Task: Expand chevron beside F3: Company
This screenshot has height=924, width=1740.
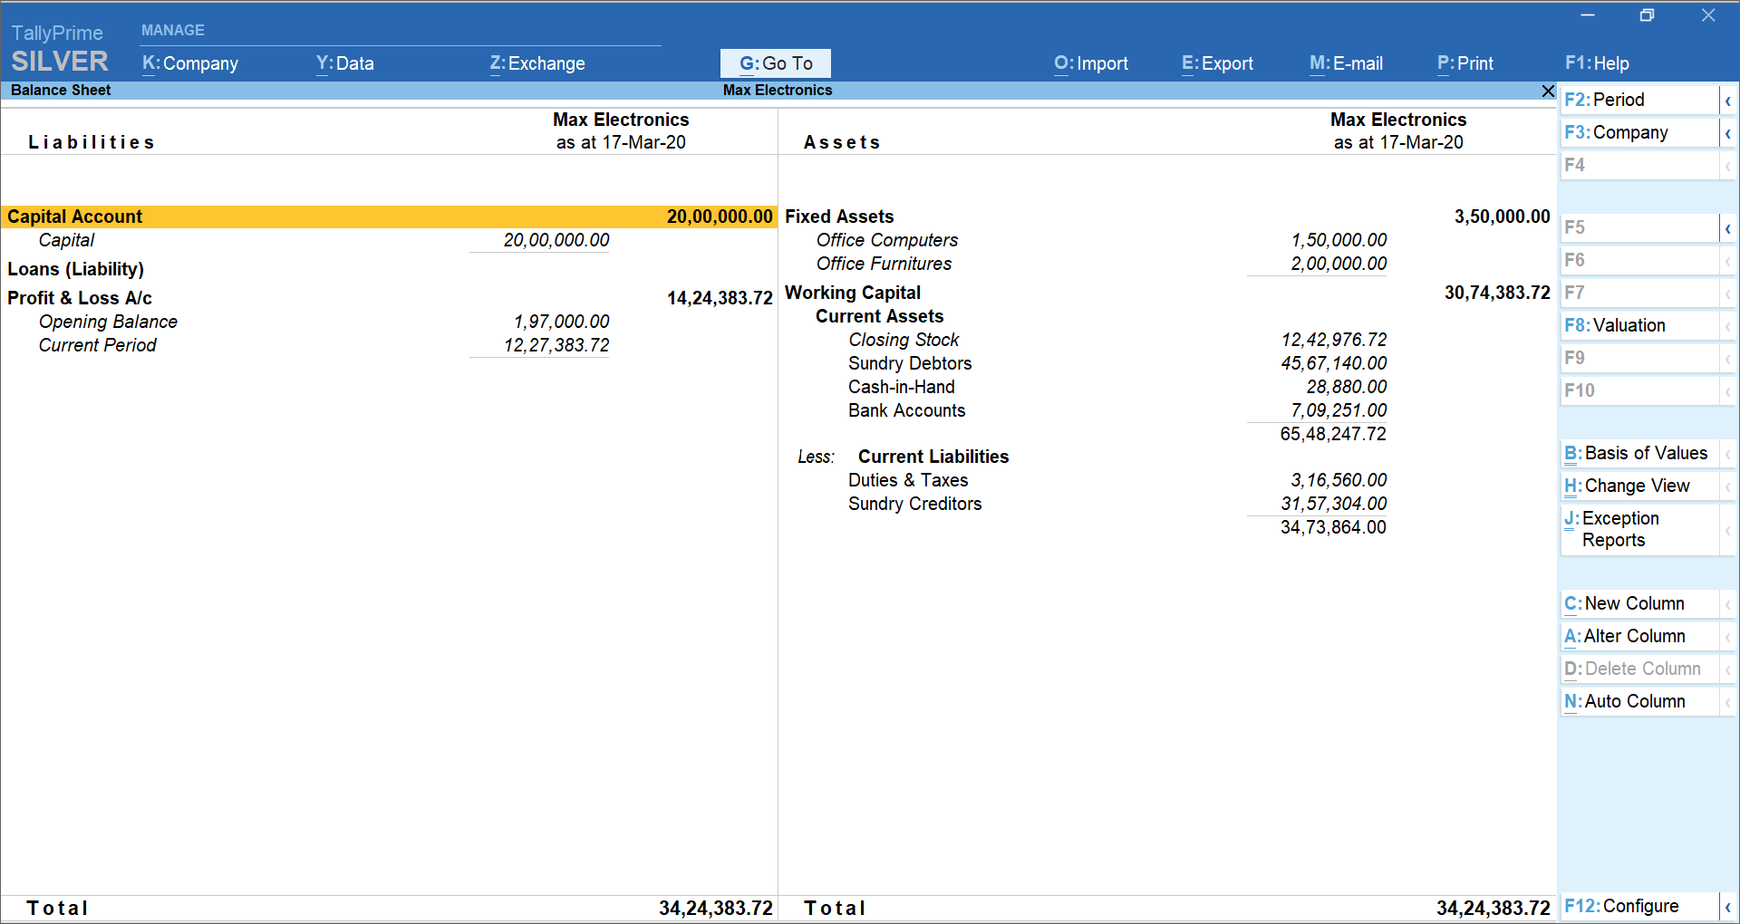Action: click(x=1728, y=133)
